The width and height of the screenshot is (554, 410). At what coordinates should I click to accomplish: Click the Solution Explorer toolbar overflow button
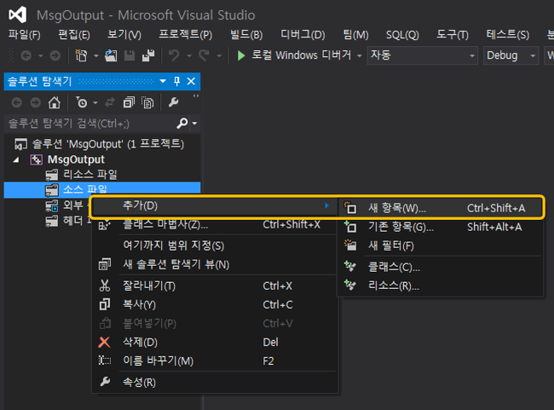coord(196,96)
